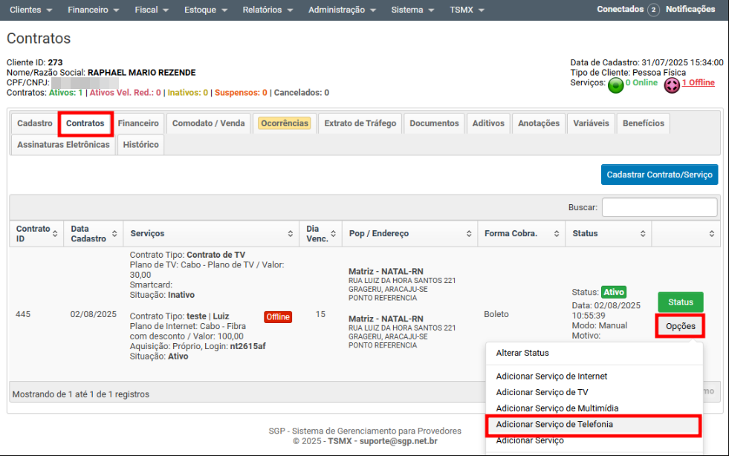Choose Alterar Status from options menu
The image size is (729, 456).
click(522, 353)
